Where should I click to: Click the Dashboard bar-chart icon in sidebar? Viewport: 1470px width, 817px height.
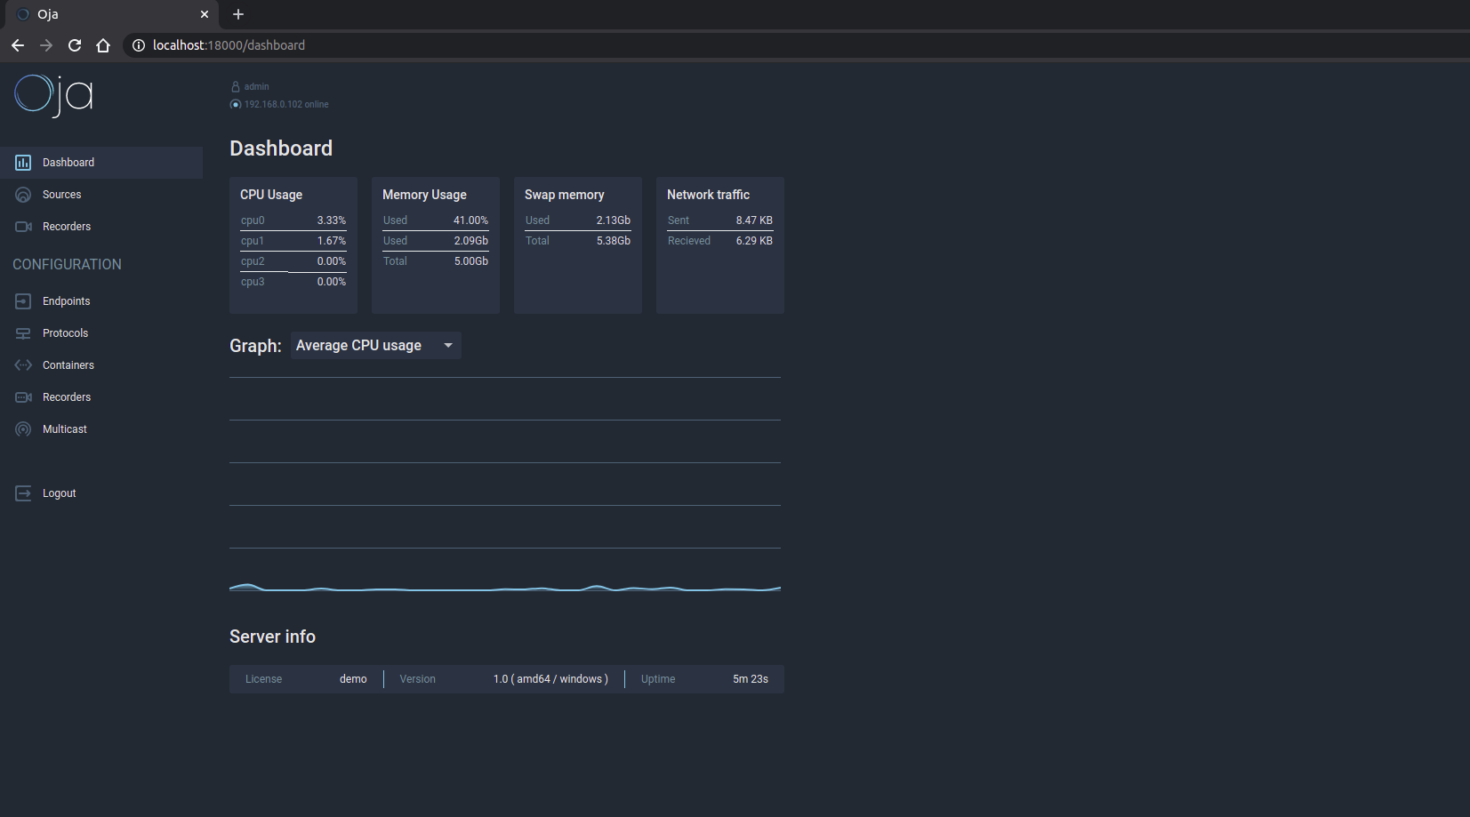(23, 163)
